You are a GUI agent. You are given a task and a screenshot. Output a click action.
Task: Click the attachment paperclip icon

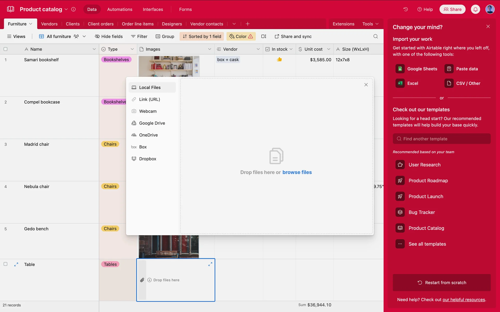142,280
